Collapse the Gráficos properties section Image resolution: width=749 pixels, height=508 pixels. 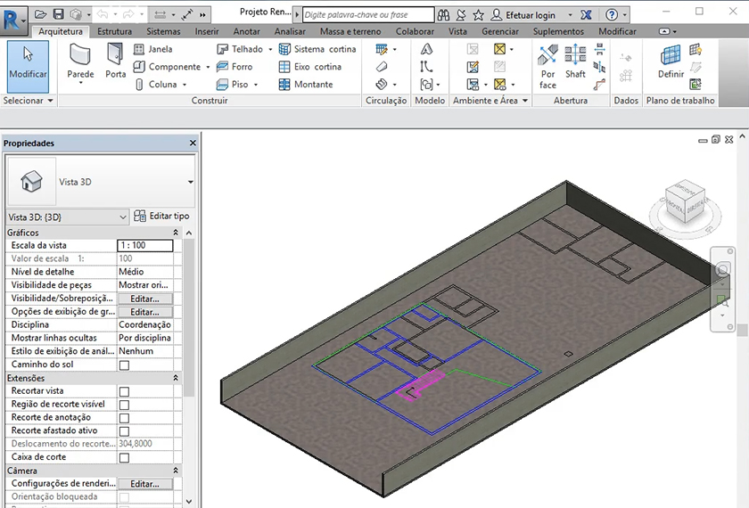[176, 233]
